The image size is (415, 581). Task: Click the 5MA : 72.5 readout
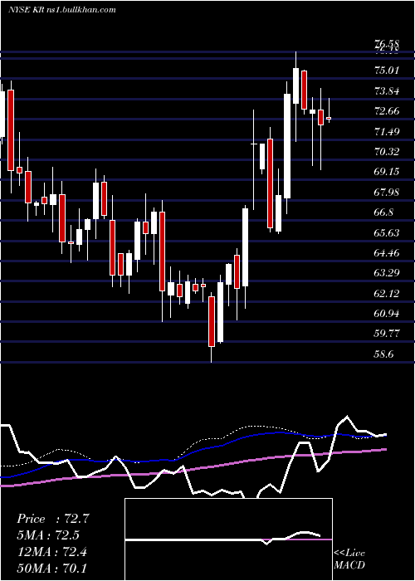click(x=48, y=535)
